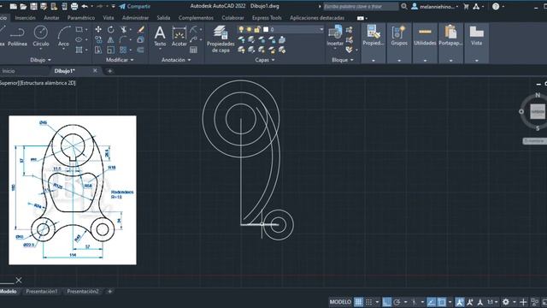Select the Fillet tool in Modificar panel
The width and height of the screenshot is (547, 308).
[123, 39]
